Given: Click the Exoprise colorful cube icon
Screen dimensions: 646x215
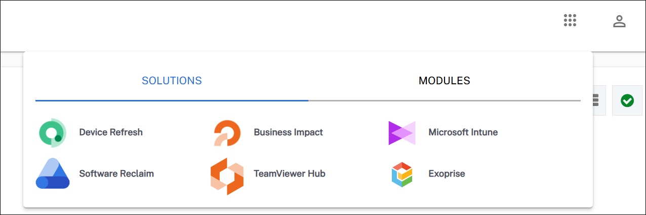Looking at the screenshot, I should [x=402, y=174].
